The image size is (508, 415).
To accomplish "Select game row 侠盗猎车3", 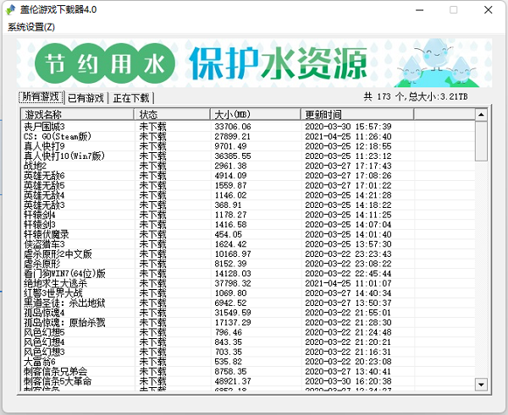I will (248, 244).
